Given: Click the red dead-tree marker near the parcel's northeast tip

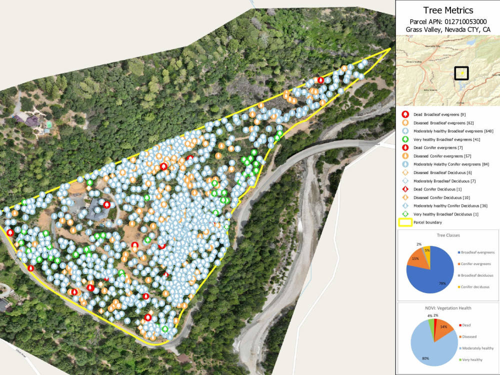Looking at the screenshot, I should click(x=321, y=80).
